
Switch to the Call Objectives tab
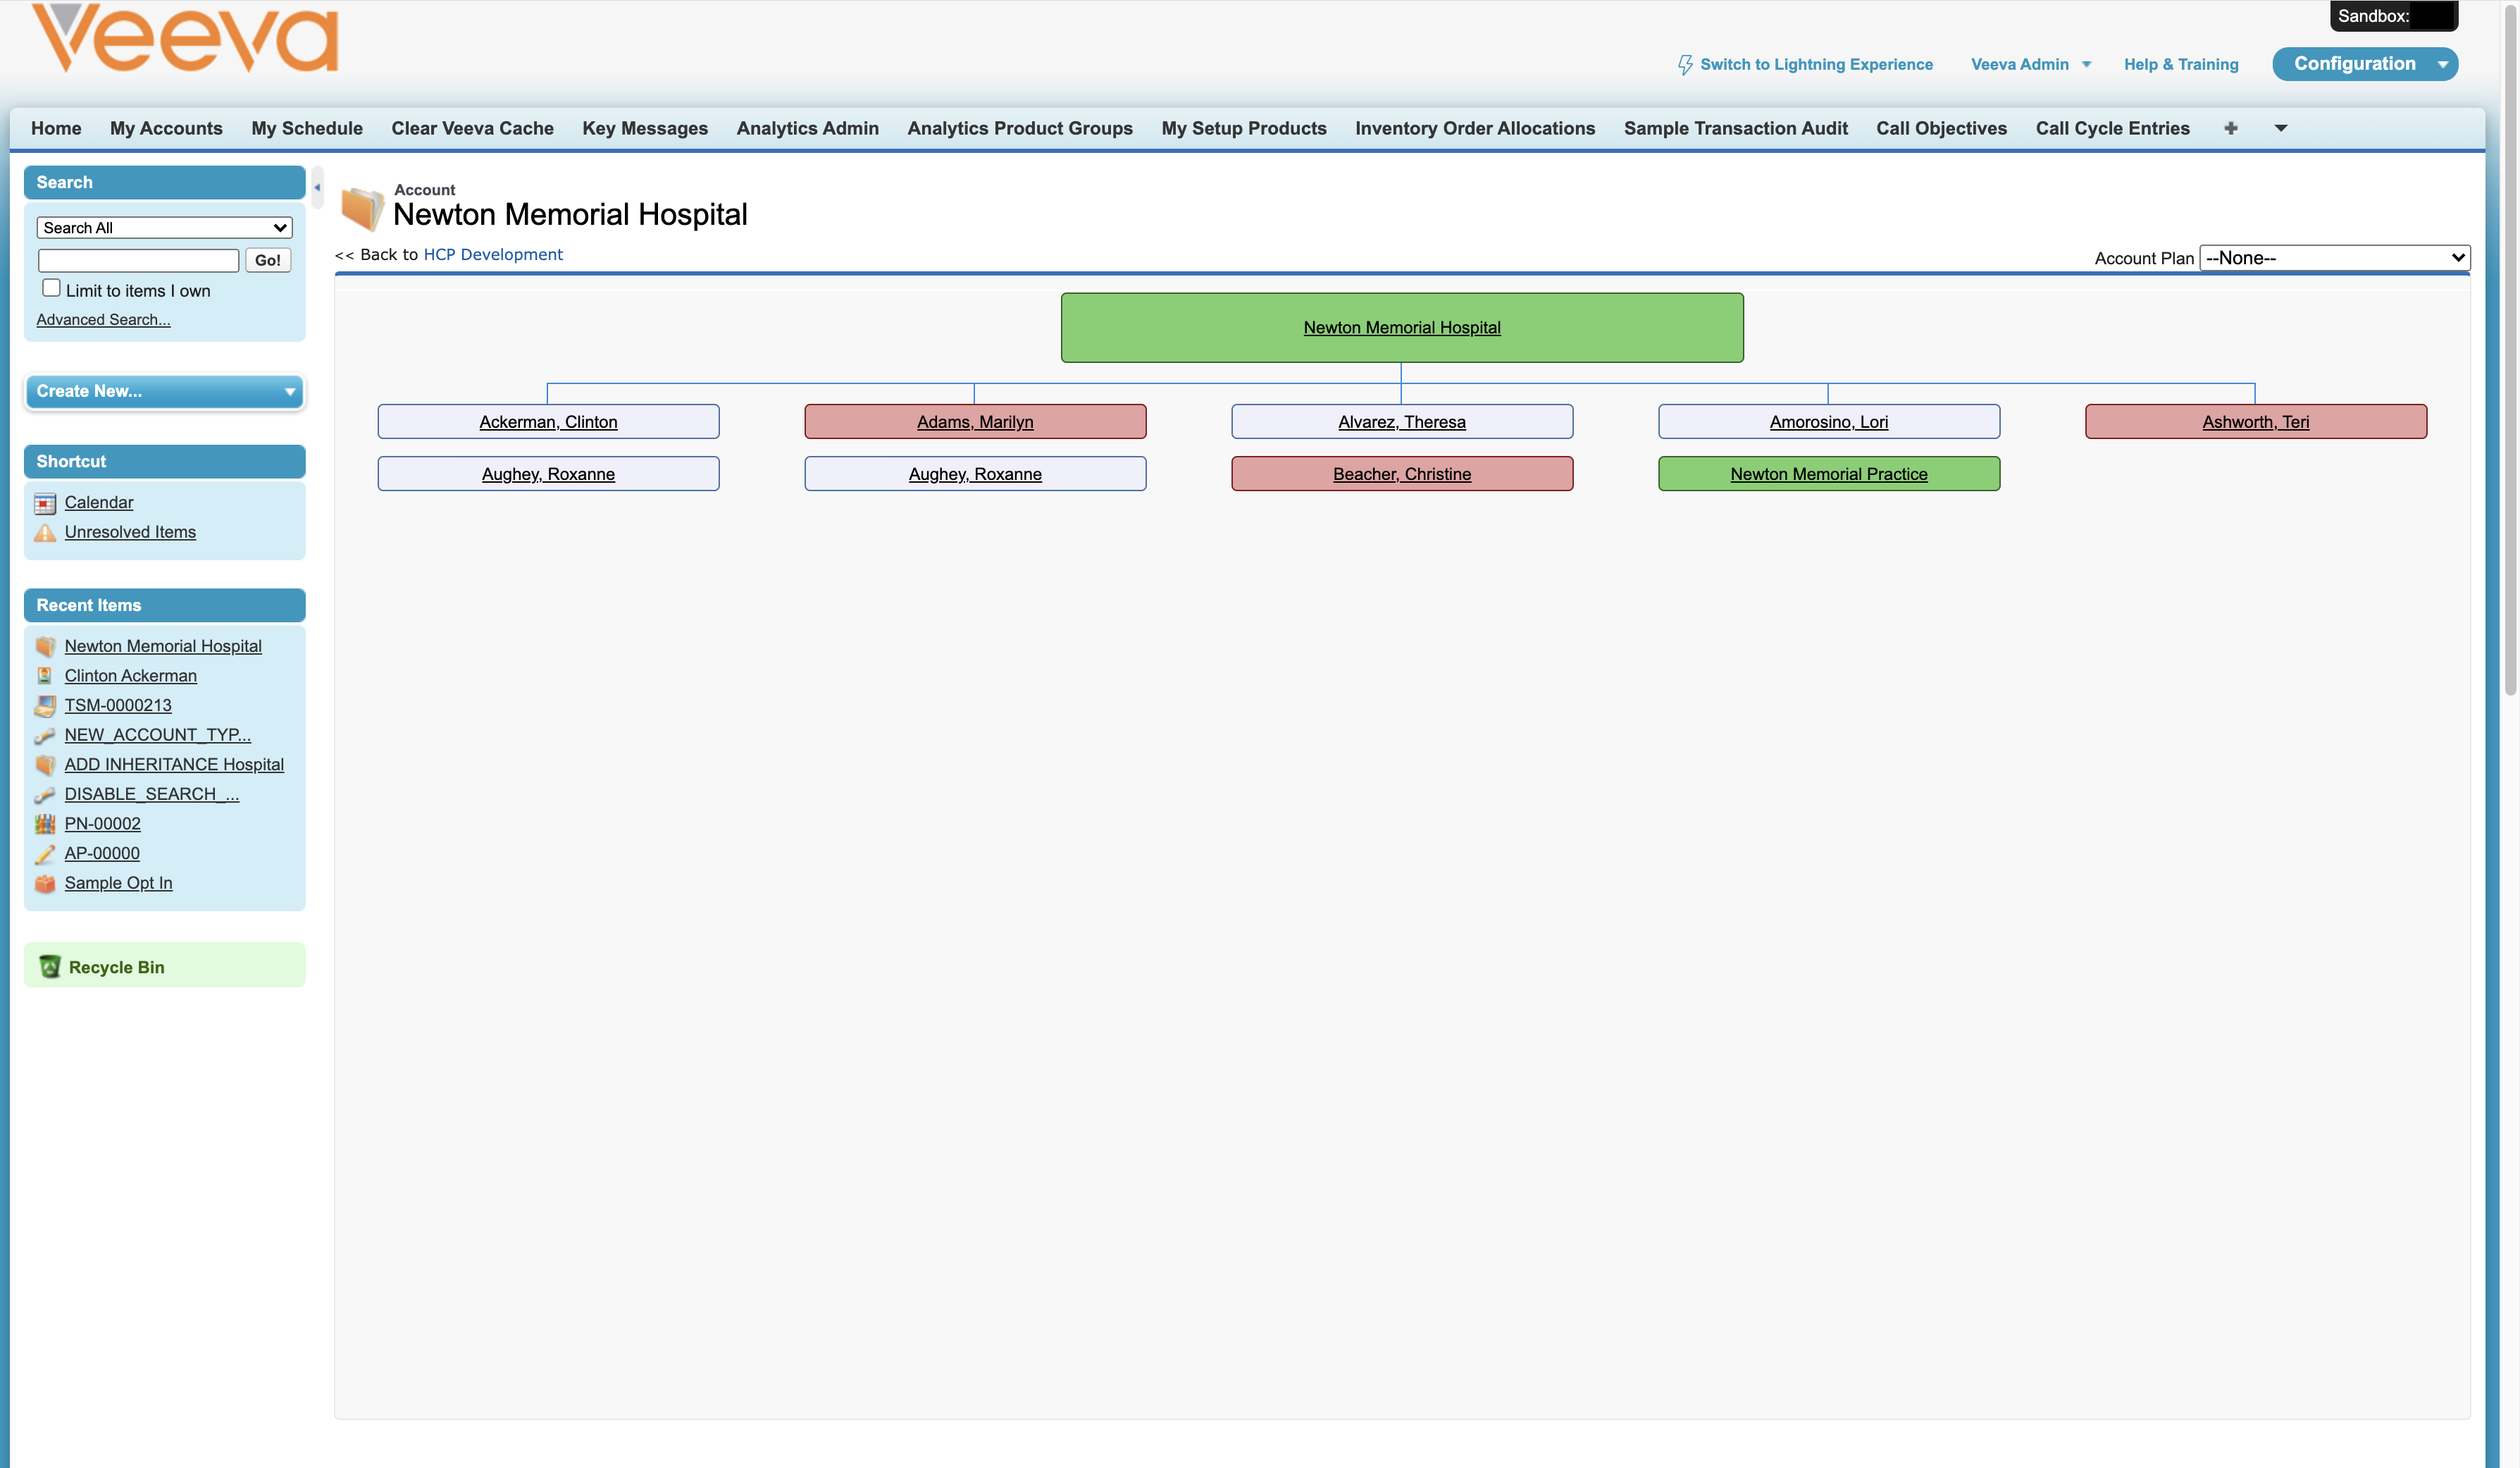1941,128
